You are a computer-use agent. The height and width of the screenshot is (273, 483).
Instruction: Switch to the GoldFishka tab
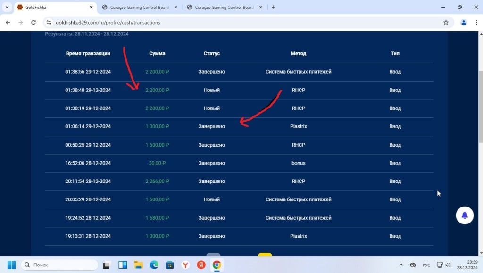[56, 7]
